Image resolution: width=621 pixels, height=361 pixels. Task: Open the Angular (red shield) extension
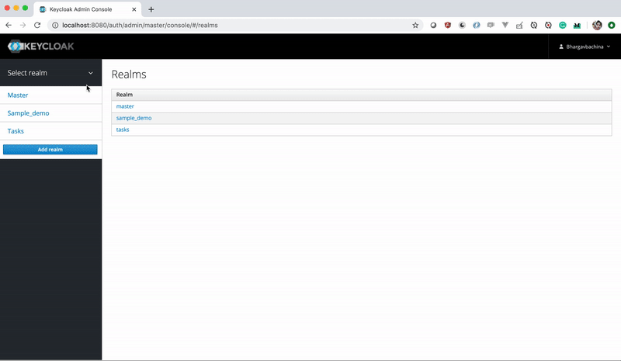(448, 25)
